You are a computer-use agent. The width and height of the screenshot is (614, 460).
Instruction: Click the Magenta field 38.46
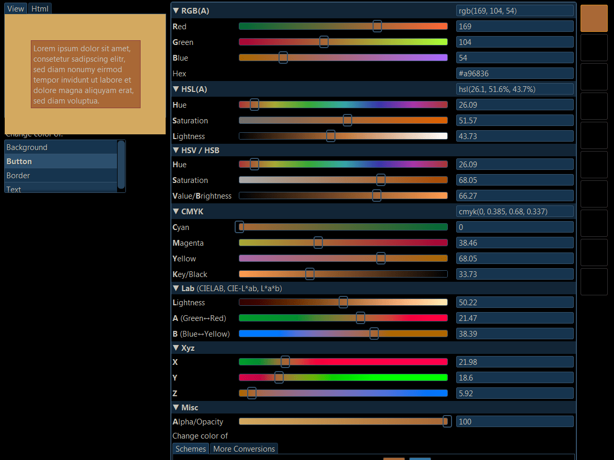pos(515,243)
